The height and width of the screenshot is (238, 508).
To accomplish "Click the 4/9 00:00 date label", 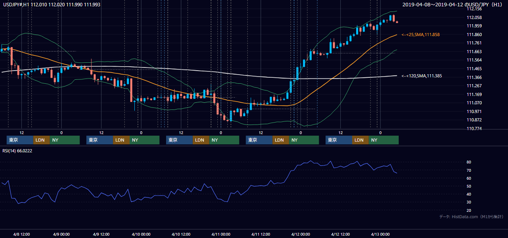I will pyautogui.click(x=62, y=234).
